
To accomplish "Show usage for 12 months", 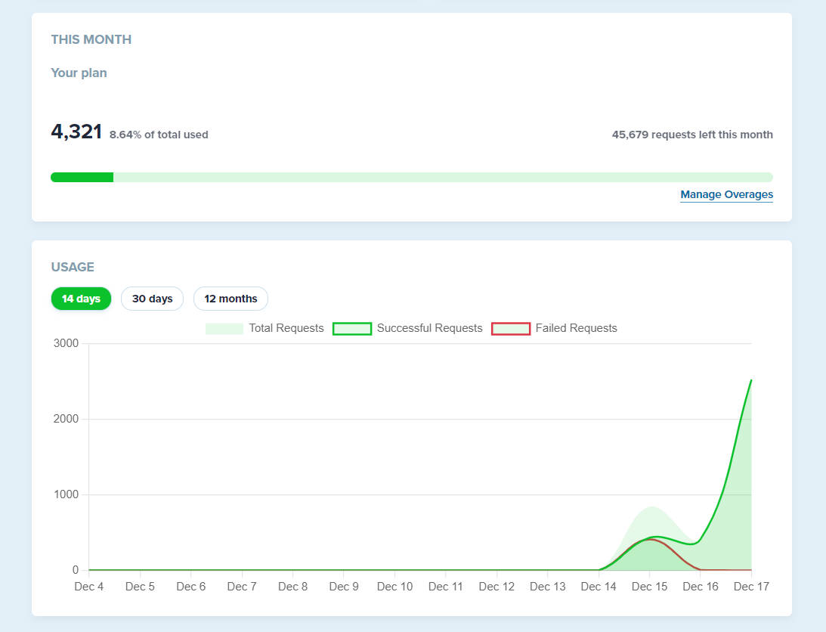I will [x=230, y=299].
